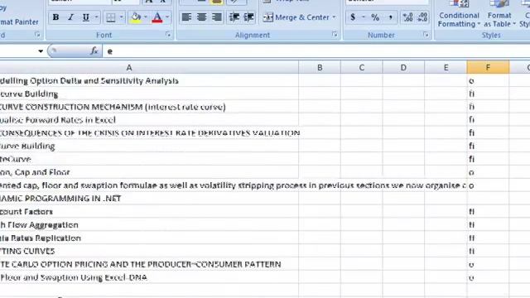This screenshot has width=530, height=298.
Task: Open borders dropdown arrow
Action: (x=122, y=17)
